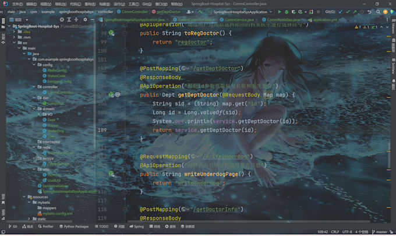Toggle tool window quick-access button bottom-left
The image size is (396, 236).
(x=3, y=232)
